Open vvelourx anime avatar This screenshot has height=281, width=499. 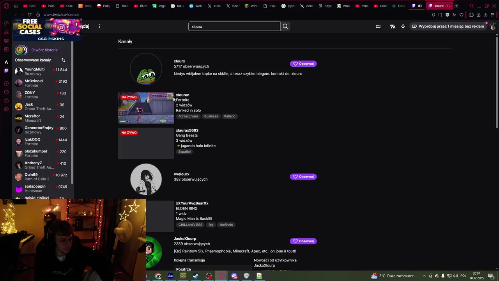tap(146, 180)
